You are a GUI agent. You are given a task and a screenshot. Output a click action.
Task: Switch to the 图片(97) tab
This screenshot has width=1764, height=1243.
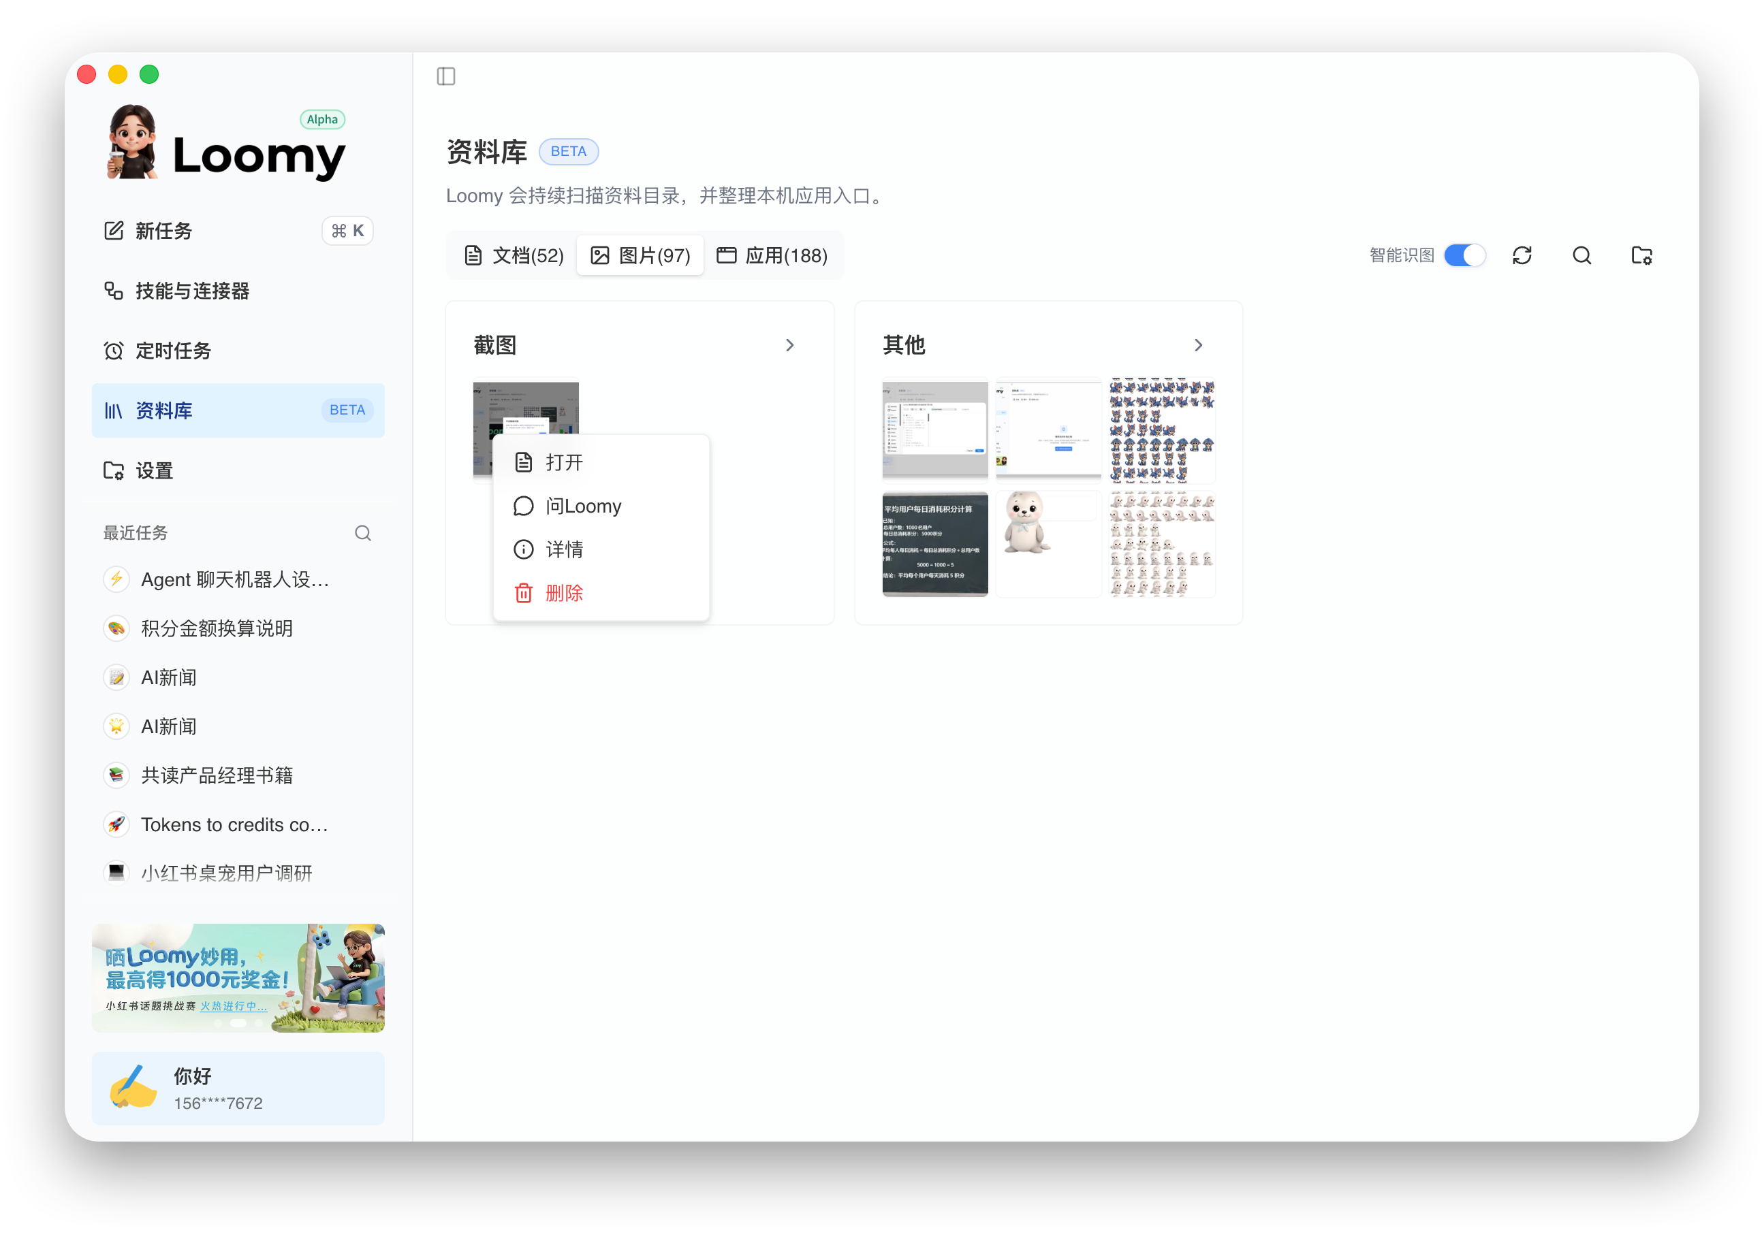[x=640, y=255]
